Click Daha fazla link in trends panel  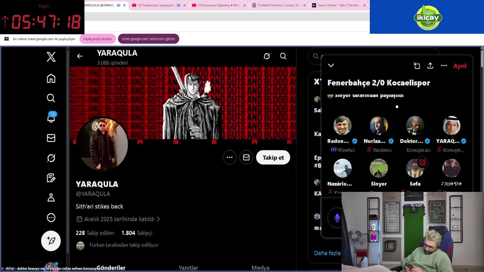[327, 253]
